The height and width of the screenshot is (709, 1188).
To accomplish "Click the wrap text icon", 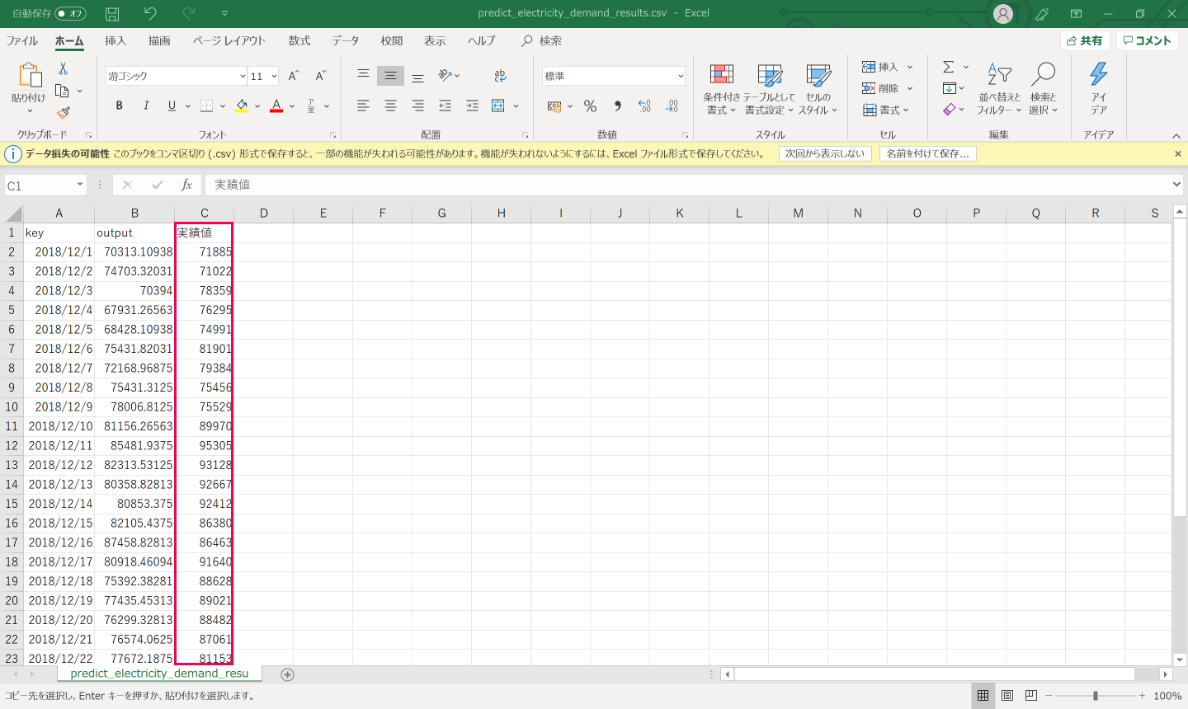I will [x=500, y=76].
